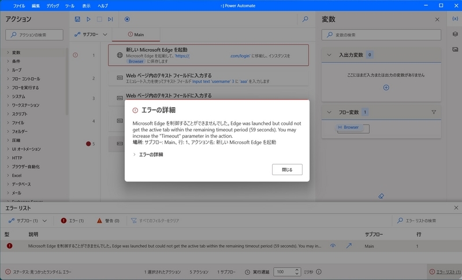Open images sidebar icon
The height and width of the screenshot is (280, 462).
point(455,50)
